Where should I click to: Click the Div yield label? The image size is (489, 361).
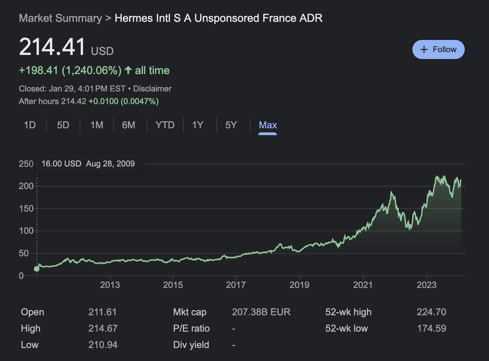[x=191, y=345]
